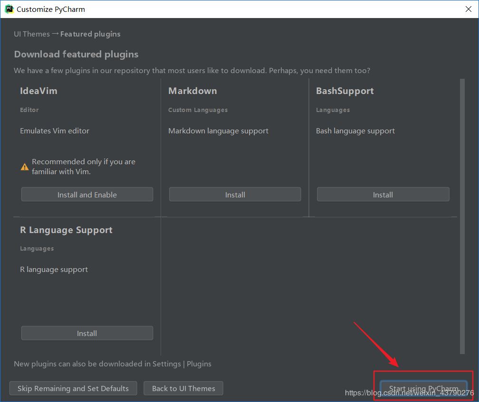Image resolution: width=479 pixels, height=402 pixels.
Task: Install the R Language Support plugin
Action: [x=87, y=333]
